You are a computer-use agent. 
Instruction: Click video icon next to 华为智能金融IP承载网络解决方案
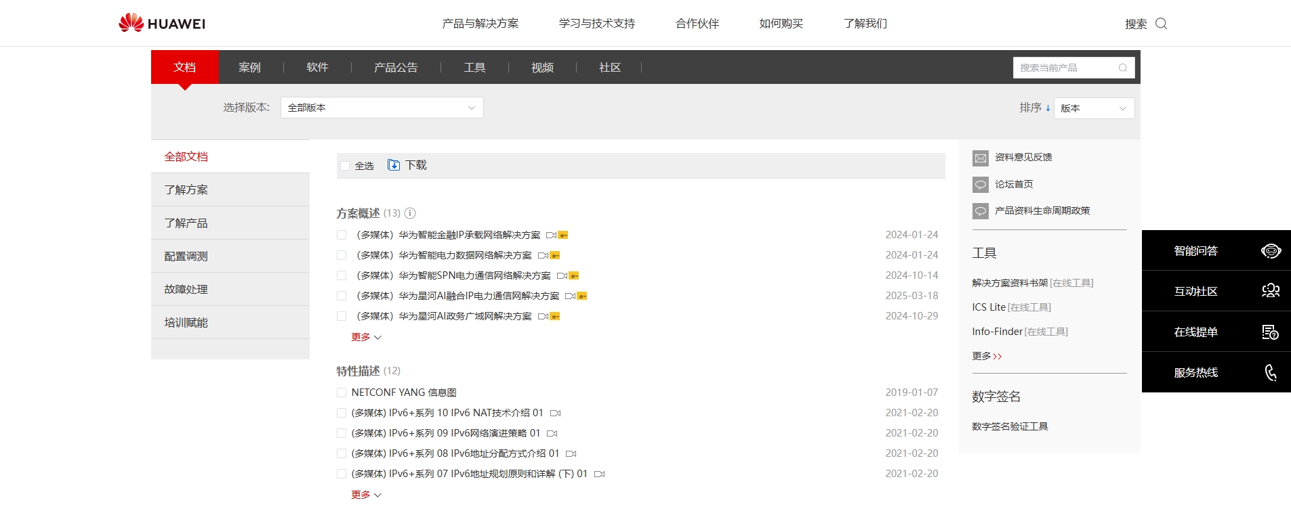tap(551, 236)
